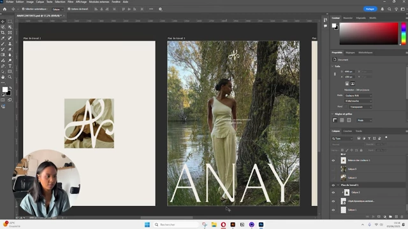Select the Brush tool
The height and width of the screenshot is (229, 408).
(3, 44)
